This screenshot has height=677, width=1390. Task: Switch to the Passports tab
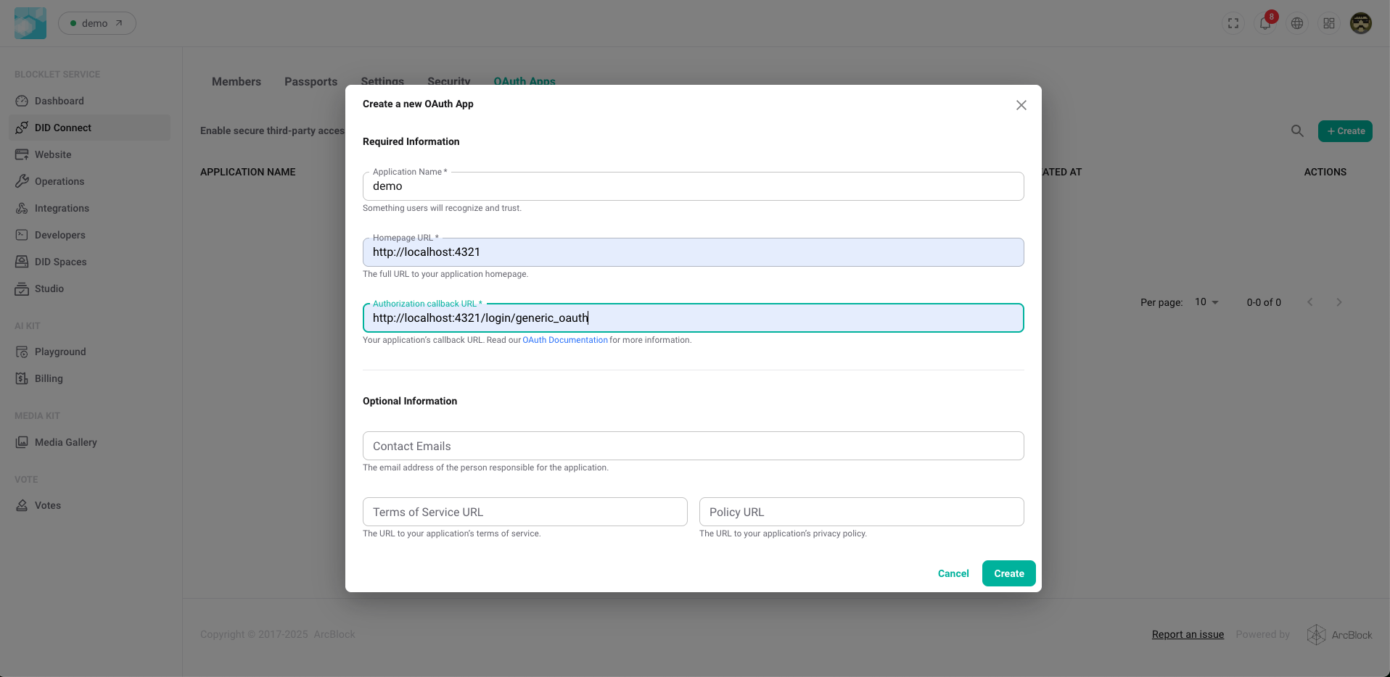[x=311, y=82]
